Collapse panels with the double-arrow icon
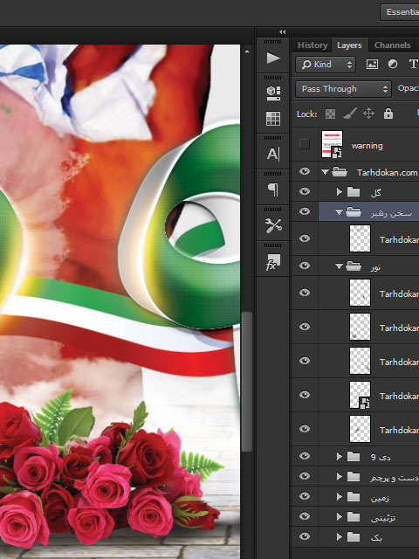The image size is (419, 559). click(x=283, y=31)
